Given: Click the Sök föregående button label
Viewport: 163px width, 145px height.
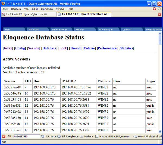Looking at the screenshot, I should click(x=70, y=136).
